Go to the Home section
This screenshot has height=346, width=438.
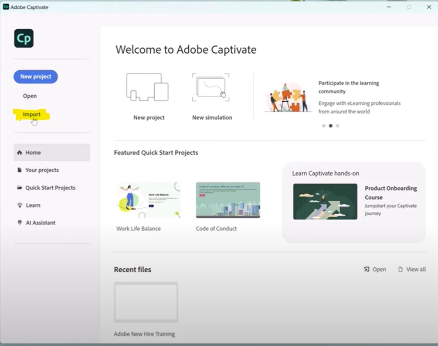click(52, 152)
